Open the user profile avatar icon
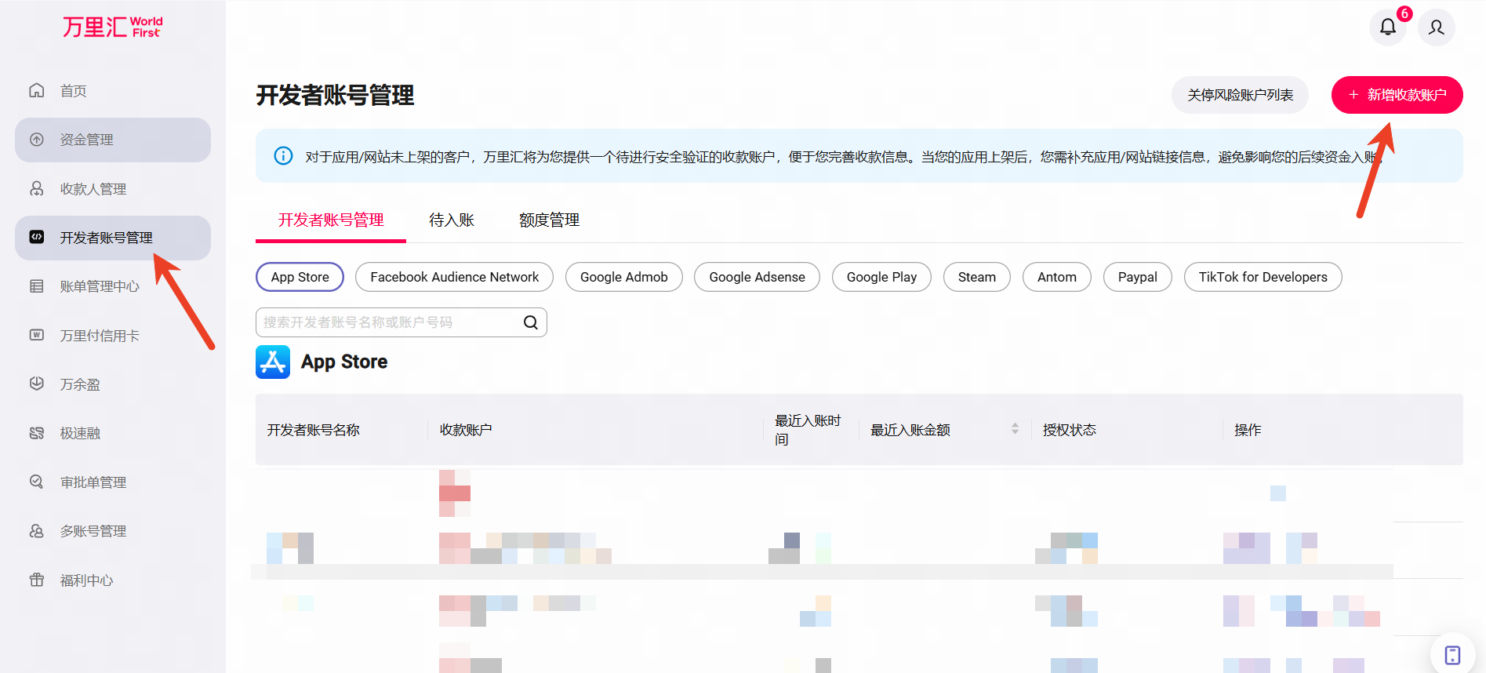Screen dimensions: 1486x673 [1437, 27]
